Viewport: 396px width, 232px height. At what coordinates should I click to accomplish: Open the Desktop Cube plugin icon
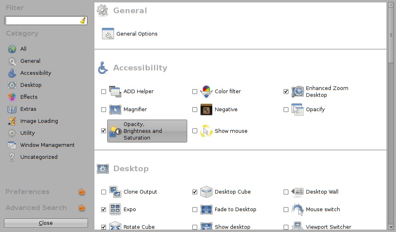coord(206,192)
